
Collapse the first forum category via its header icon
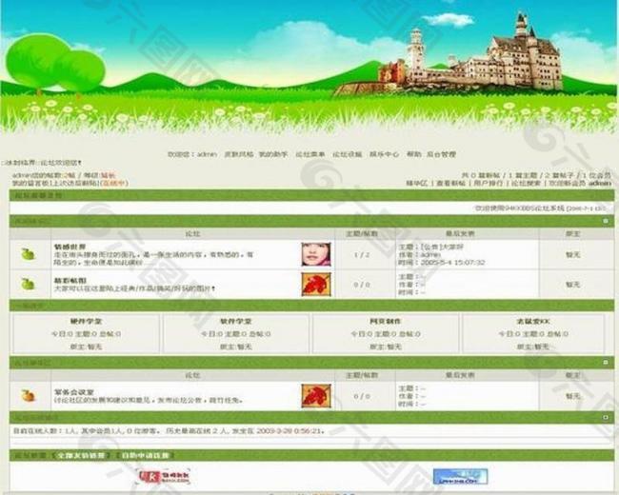point(606,221)
